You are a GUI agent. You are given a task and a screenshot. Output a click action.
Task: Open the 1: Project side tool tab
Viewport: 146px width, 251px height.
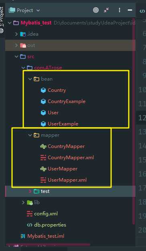2,20
